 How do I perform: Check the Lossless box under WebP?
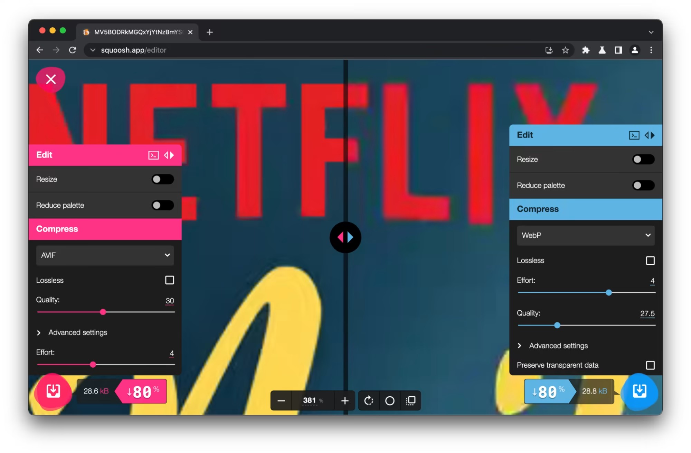[650, 261]
